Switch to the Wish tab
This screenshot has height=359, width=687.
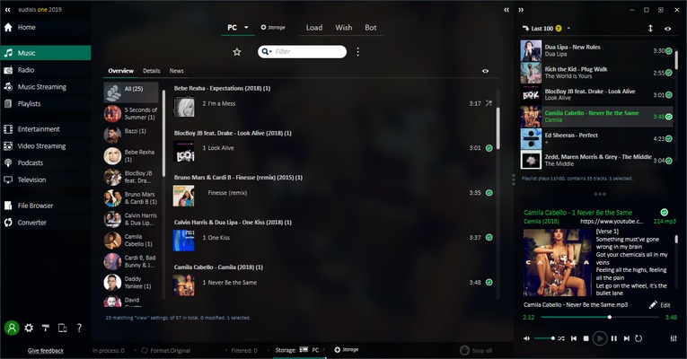click(343, 28)
